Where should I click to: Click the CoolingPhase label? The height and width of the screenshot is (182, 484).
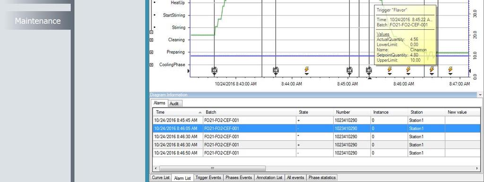(172, 65)
